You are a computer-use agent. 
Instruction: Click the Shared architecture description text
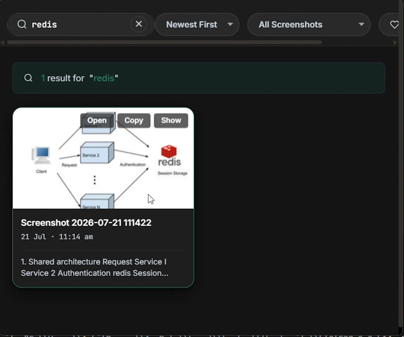[94, 267]
